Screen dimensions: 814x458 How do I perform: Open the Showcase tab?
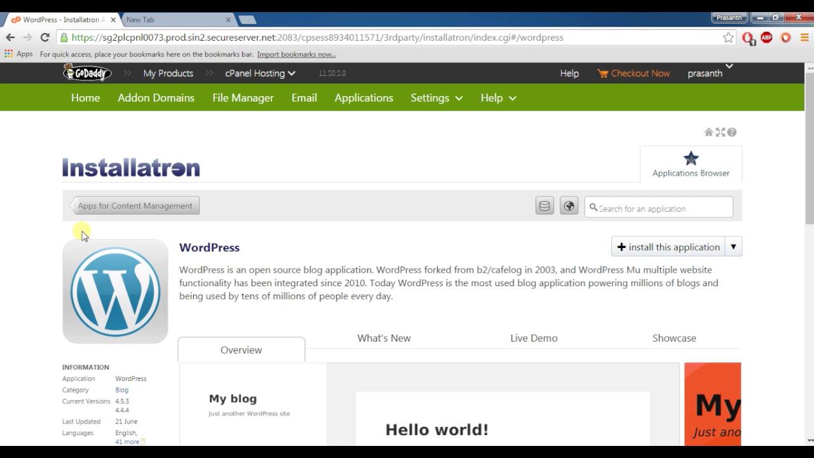click(674, 338)
